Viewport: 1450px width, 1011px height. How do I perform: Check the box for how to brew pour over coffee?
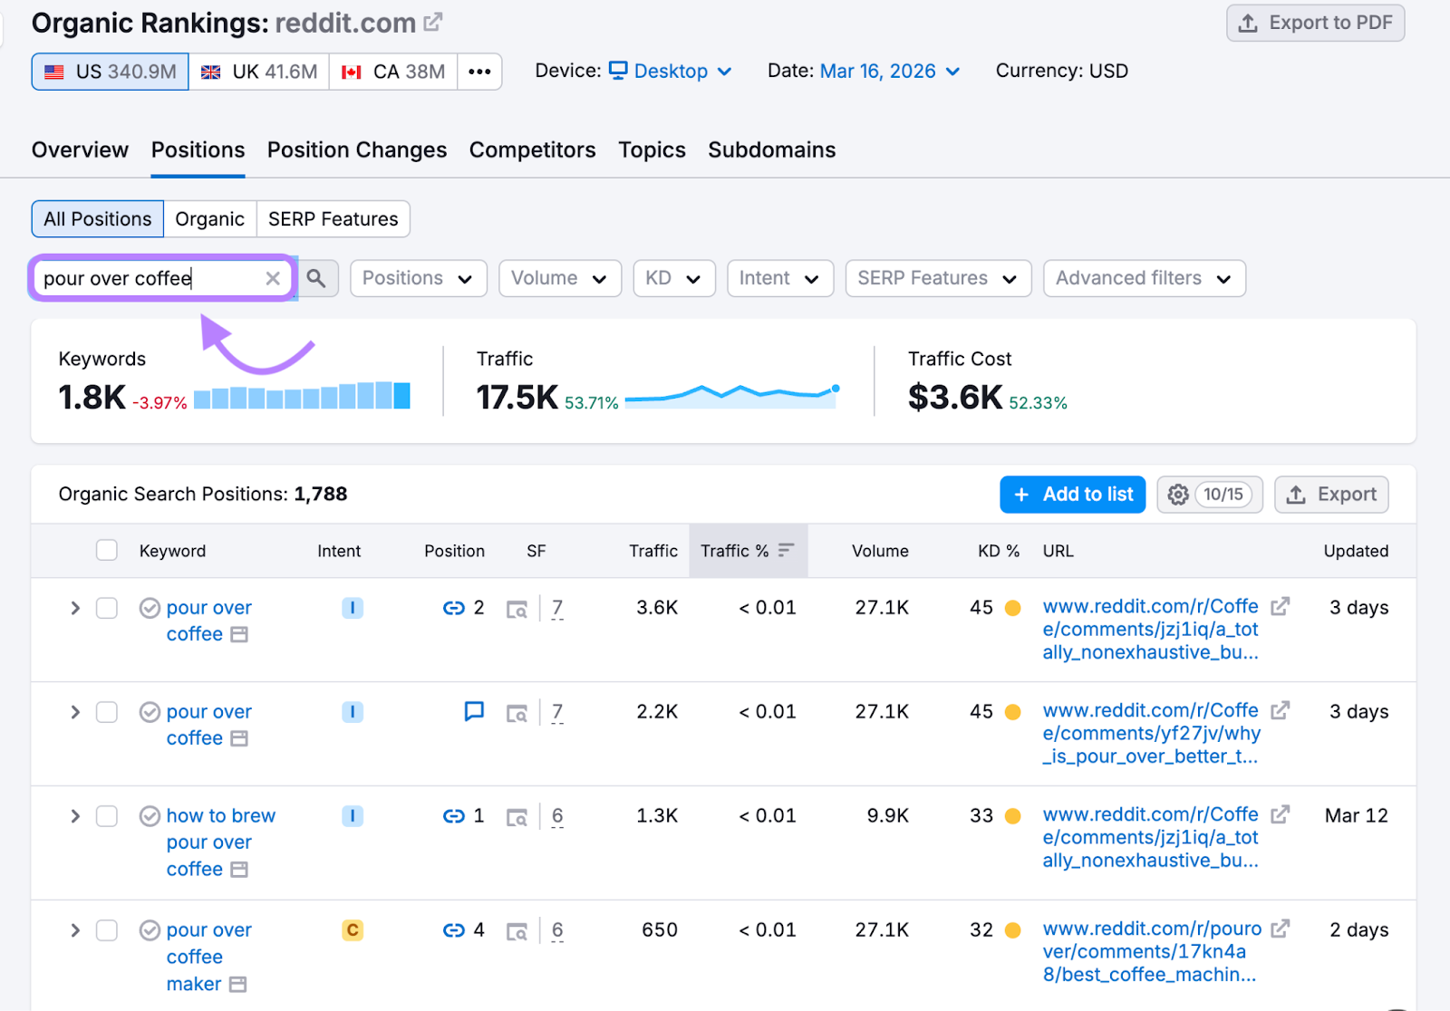[x=107, y=816]
